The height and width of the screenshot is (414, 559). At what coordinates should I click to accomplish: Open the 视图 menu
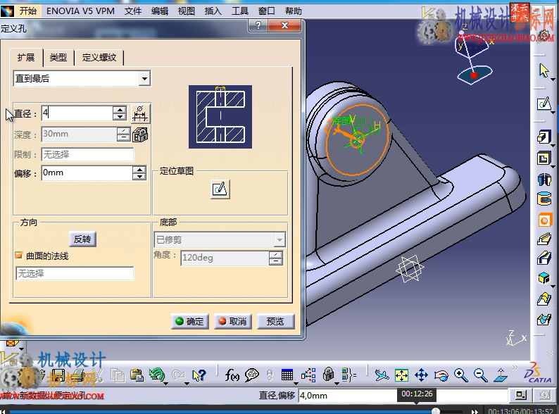coord(187,11)
